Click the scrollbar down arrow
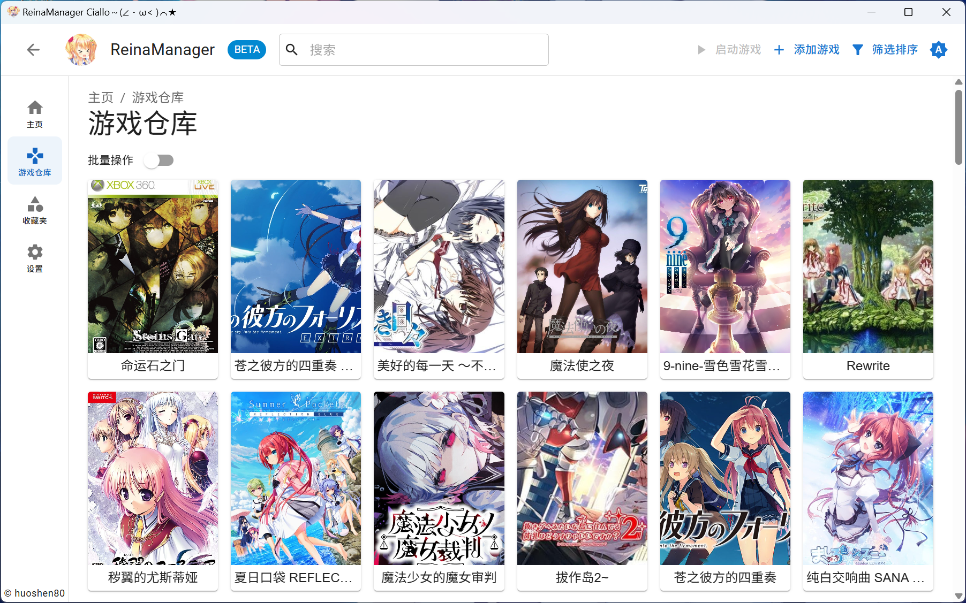Viewport: 966px width, 603px height. pyautogui.click(x=959, y=596)
